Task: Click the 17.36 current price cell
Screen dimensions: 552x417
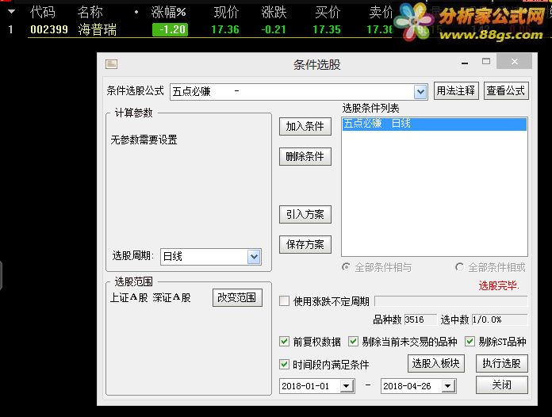Action: click(225, 29)
